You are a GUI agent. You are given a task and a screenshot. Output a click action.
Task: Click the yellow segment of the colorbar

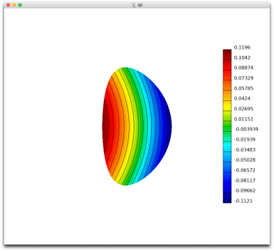pos(227,106)
